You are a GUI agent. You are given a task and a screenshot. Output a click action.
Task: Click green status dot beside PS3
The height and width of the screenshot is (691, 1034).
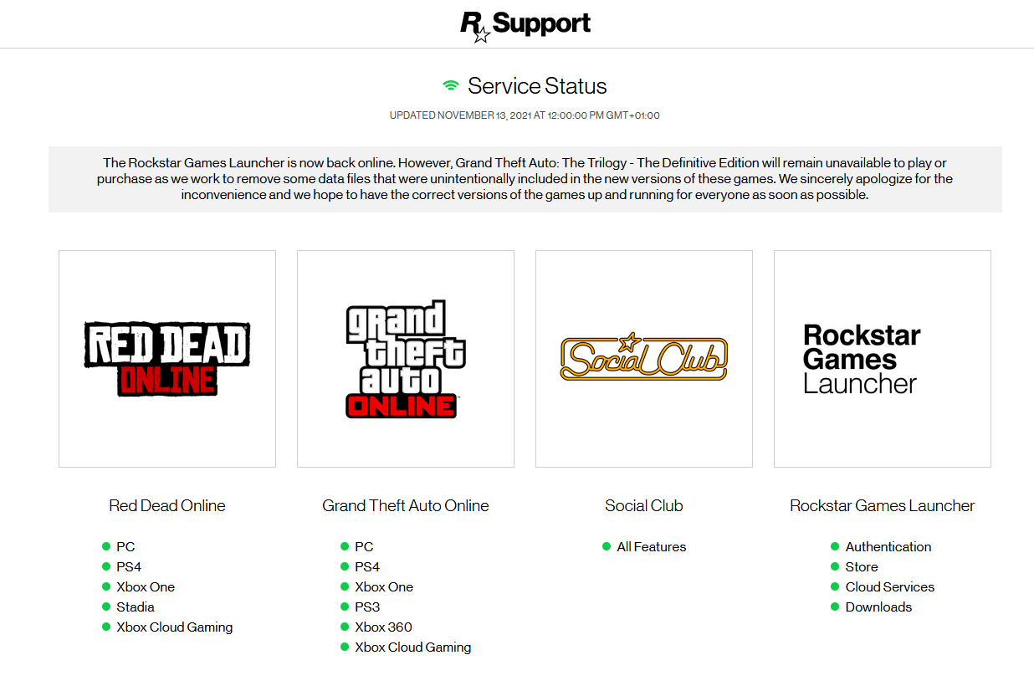tap(345, 607)
